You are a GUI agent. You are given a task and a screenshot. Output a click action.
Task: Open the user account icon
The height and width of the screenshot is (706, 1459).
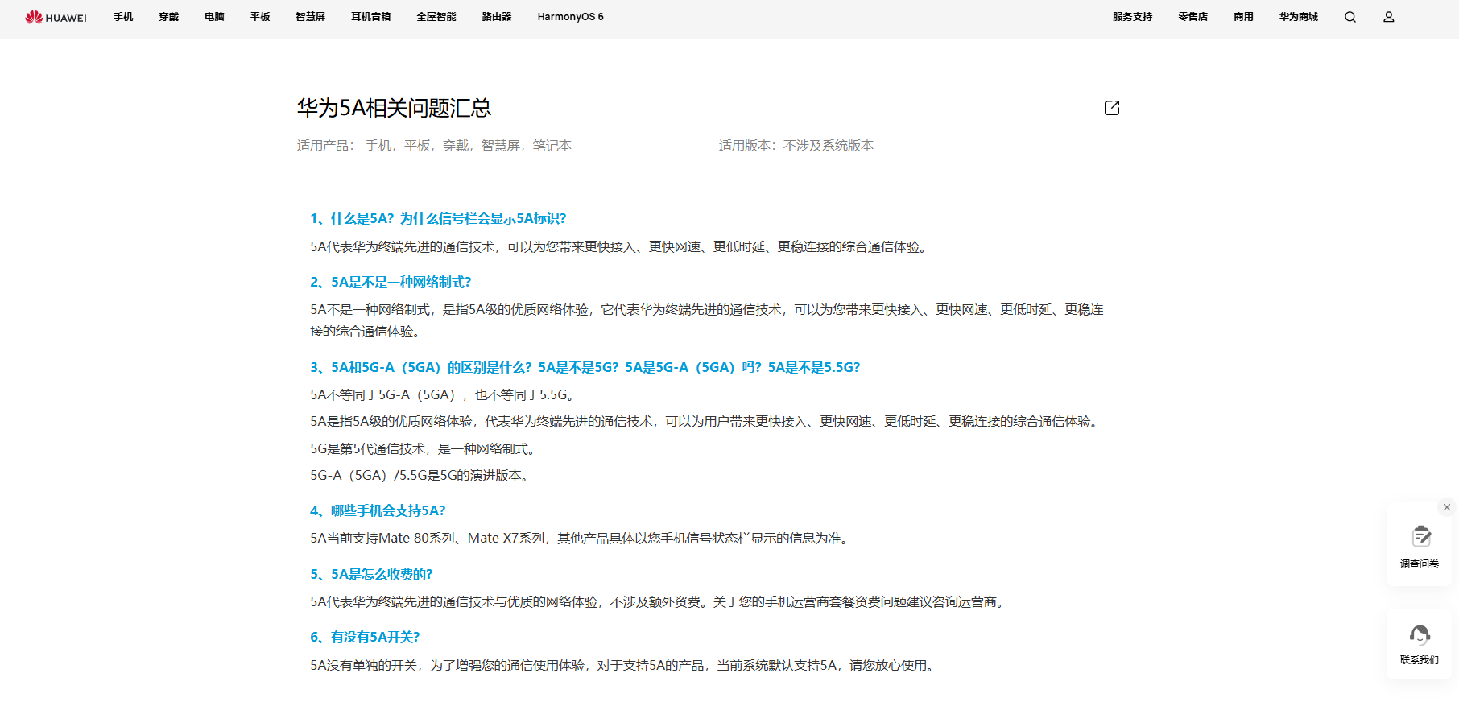click(1389, 17)
